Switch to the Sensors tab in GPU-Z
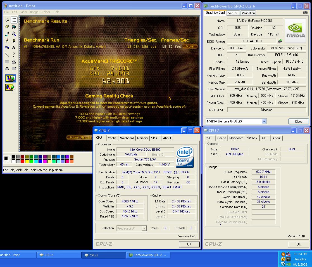Screen dimensions: 312x267 233,13
